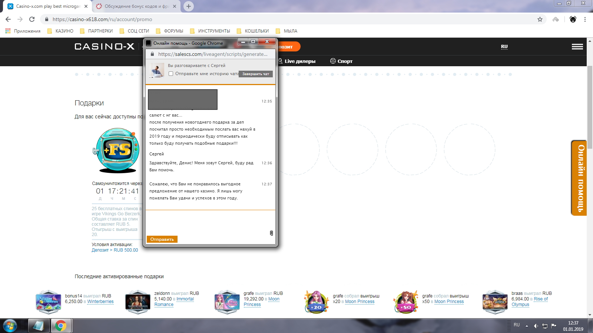The image size is (593, 333).
Task: Open the Winterberries game thumbnail
Action: 48,302
